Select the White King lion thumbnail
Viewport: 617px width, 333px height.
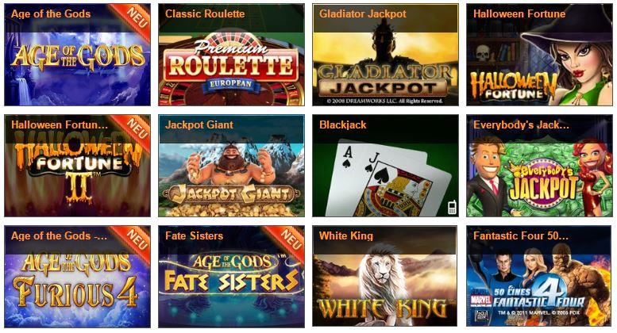pos(386,277)
